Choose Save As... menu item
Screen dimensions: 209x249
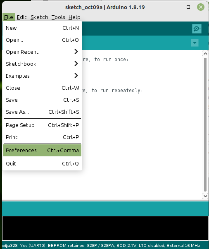[43, 112]
